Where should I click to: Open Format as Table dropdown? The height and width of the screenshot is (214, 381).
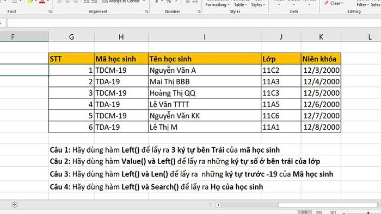pos(240,4)
